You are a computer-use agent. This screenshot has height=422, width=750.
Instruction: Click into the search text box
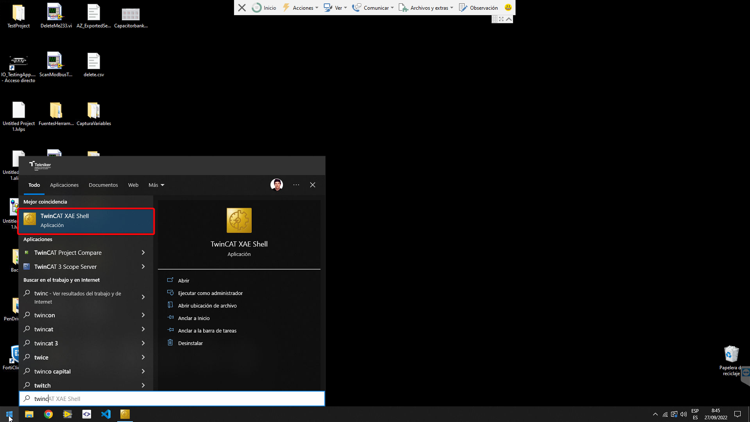click(x=172, y=398)
